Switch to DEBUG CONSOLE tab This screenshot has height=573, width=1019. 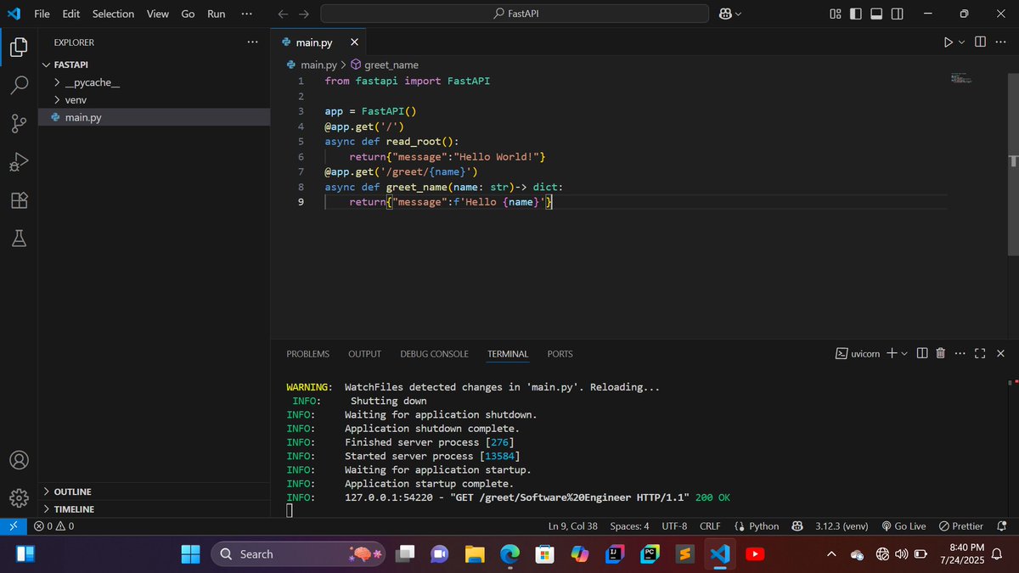pos(434,354)
